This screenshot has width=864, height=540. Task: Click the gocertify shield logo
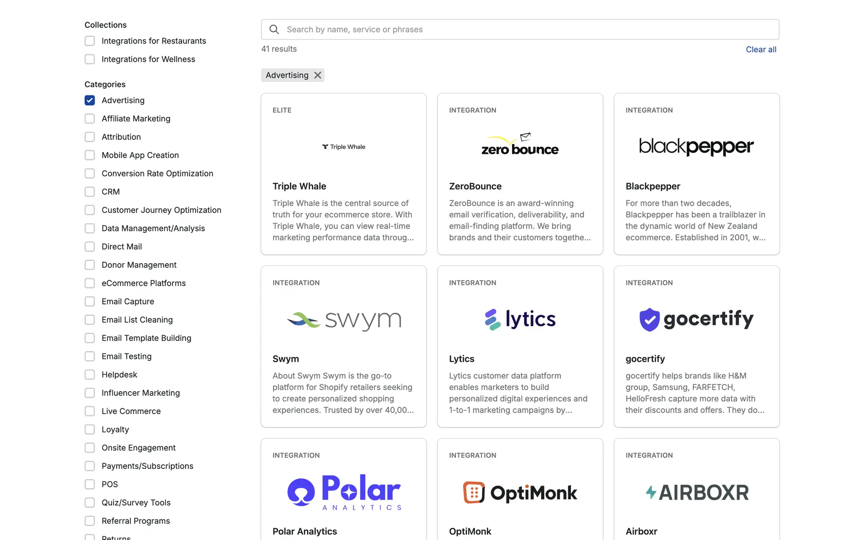point(649,319)
